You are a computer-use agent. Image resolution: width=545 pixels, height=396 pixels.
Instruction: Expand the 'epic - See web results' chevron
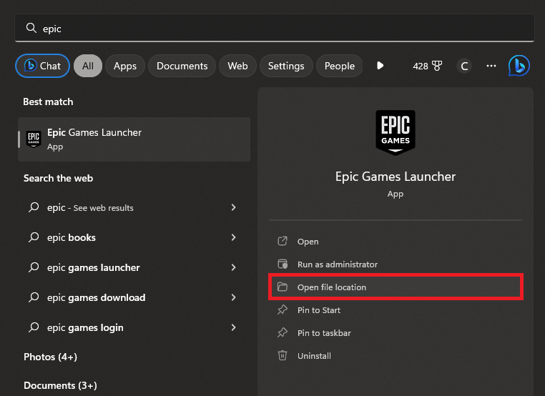pos(233,208)
